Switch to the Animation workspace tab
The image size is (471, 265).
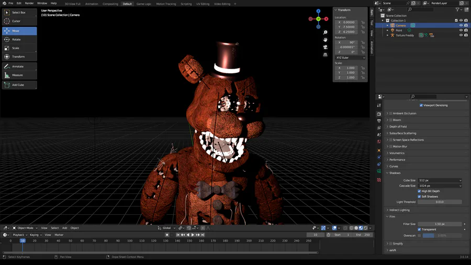point(92,4)
